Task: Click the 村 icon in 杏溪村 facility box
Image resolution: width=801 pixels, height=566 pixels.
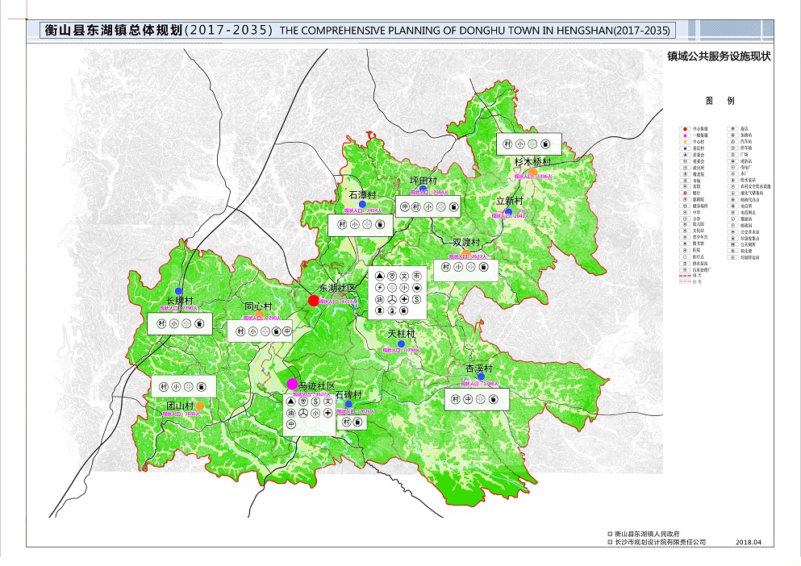Action: pos(456,399)
